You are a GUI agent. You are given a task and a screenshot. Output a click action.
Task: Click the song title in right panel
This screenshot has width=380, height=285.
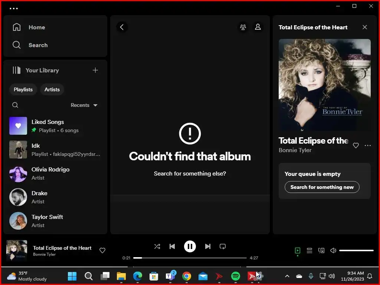(313, 141)
